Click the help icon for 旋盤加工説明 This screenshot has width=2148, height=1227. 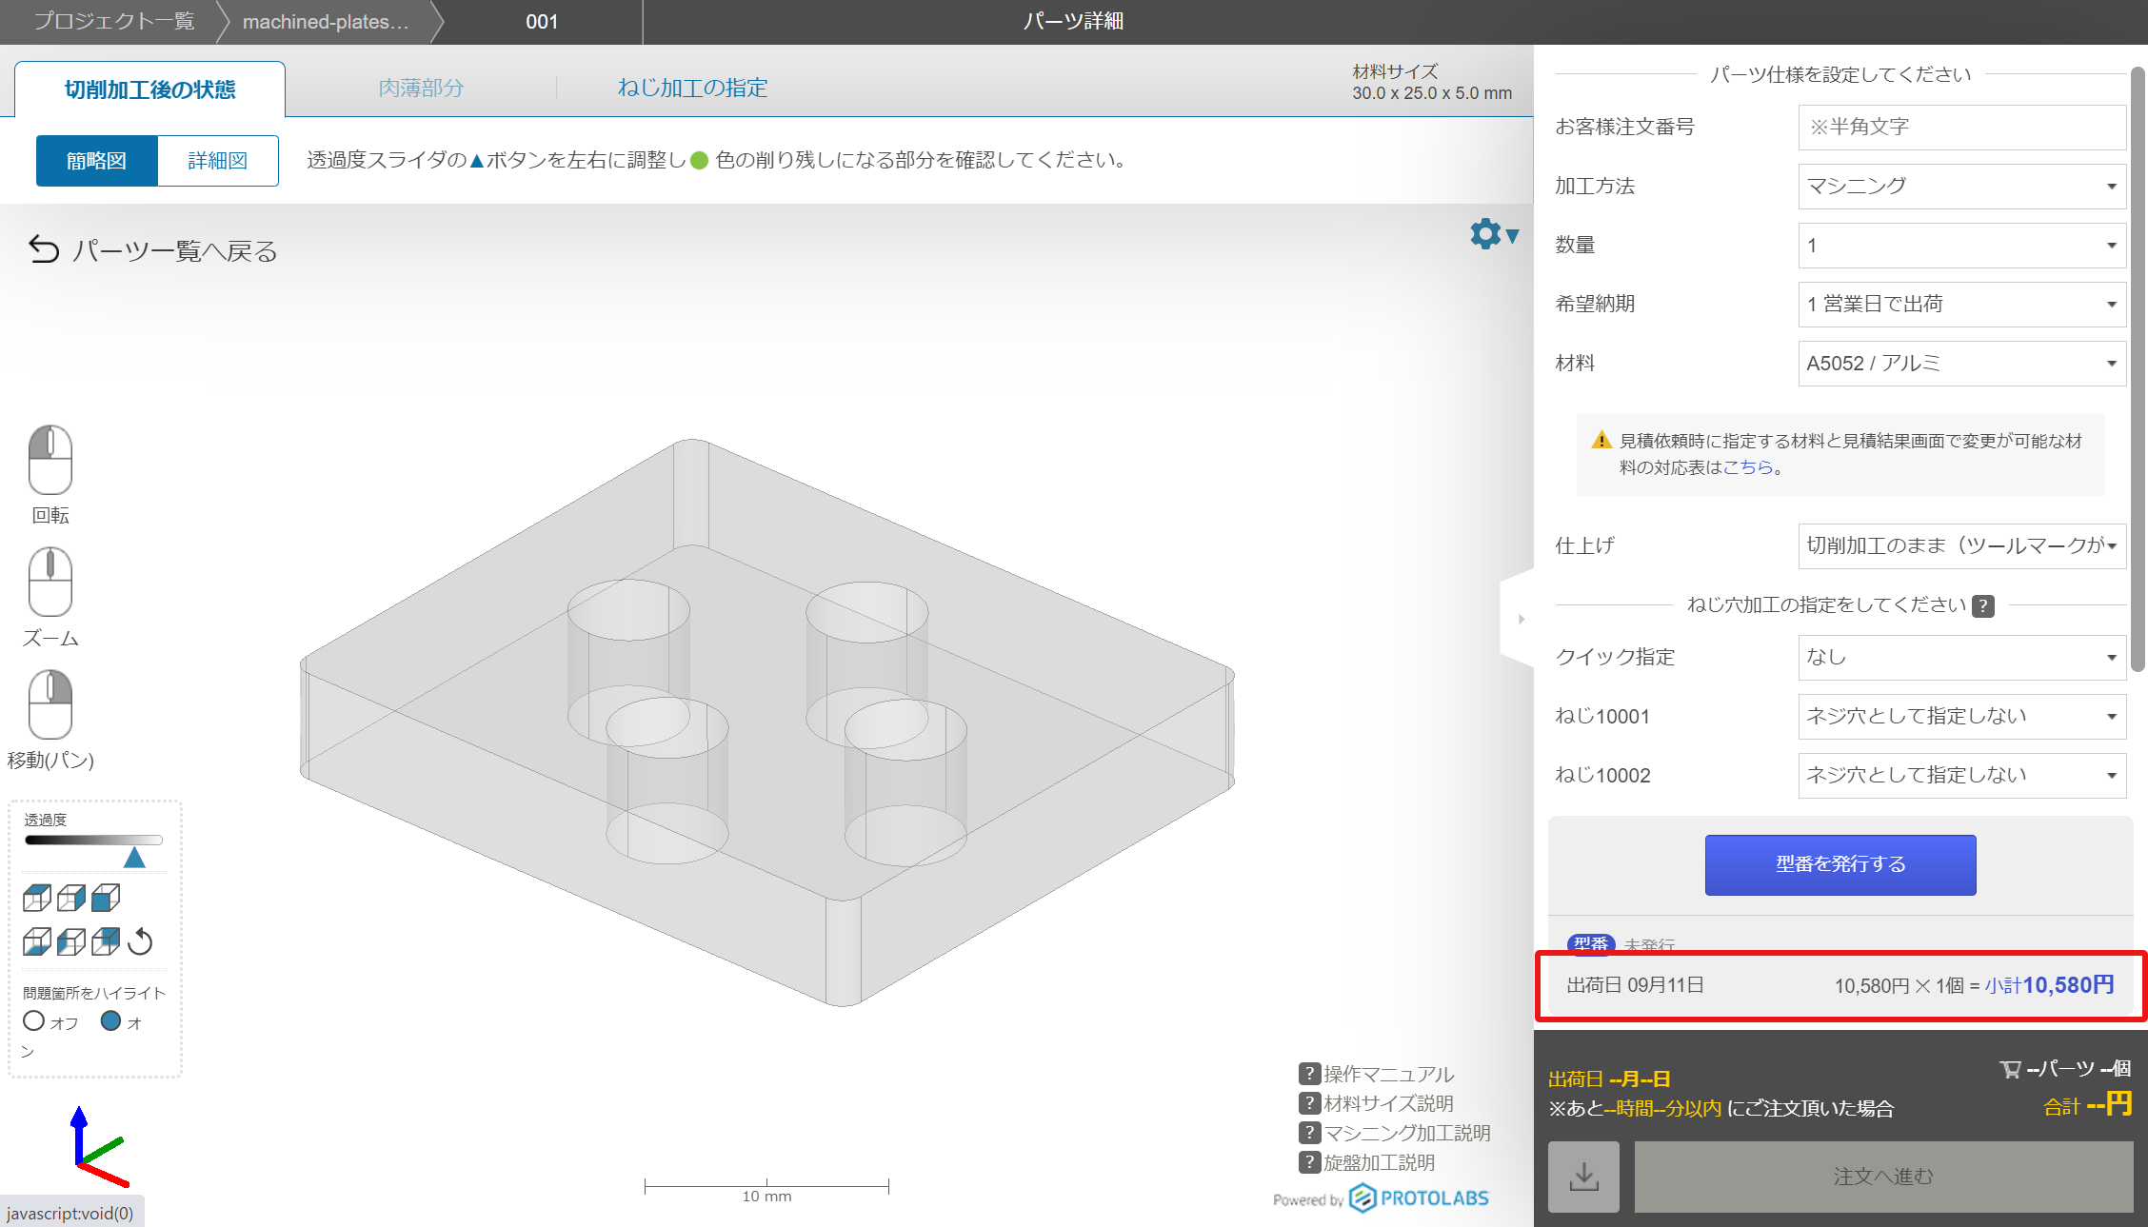[x=1309, y=1162]
